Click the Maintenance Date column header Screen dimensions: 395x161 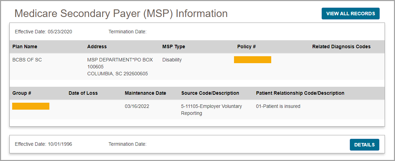[x=145, y=93]
